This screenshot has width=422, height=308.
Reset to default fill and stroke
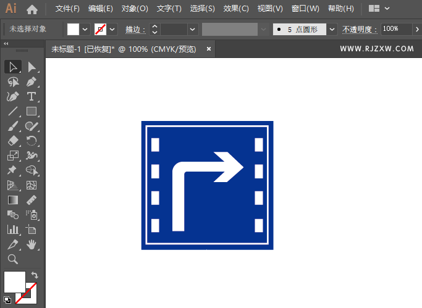click(x=7, y=300)
